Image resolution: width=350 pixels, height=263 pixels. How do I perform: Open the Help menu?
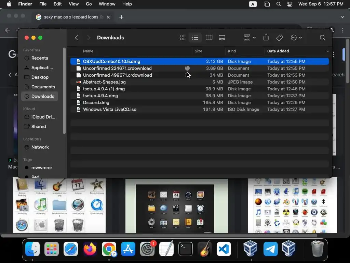point(127,4)
